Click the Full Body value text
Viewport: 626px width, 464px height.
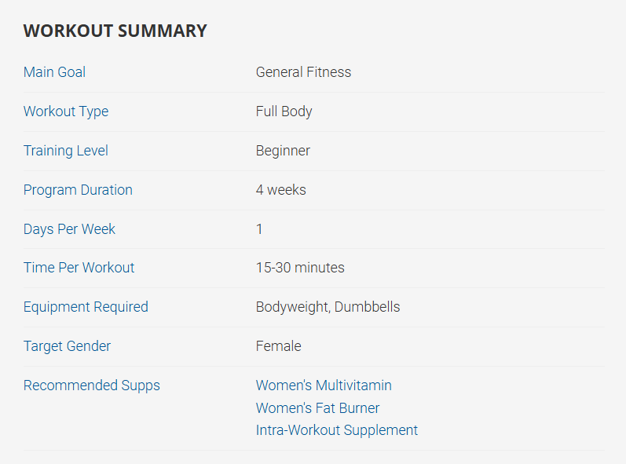coord(284,111)
